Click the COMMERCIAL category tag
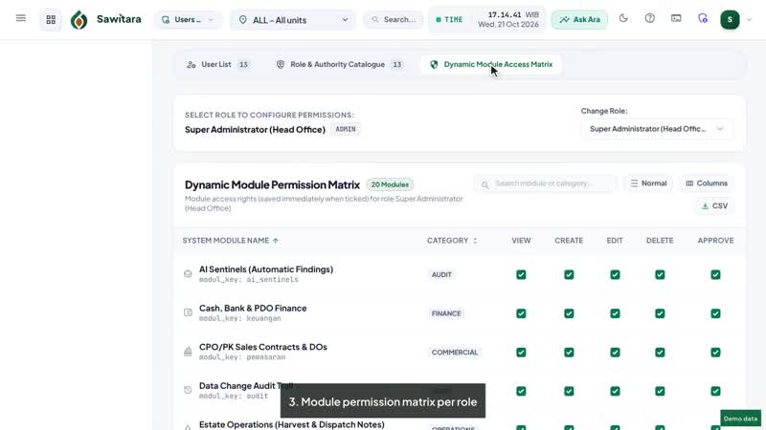 pyautogui.click(x=455, y=352)
